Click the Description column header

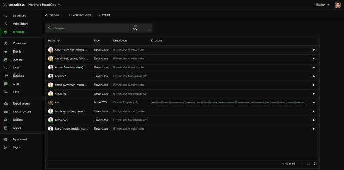(120, 40)
